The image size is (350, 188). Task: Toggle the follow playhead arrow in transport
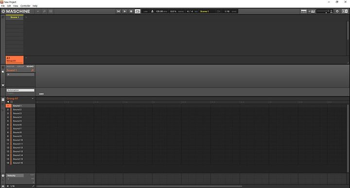pos(219,11)
